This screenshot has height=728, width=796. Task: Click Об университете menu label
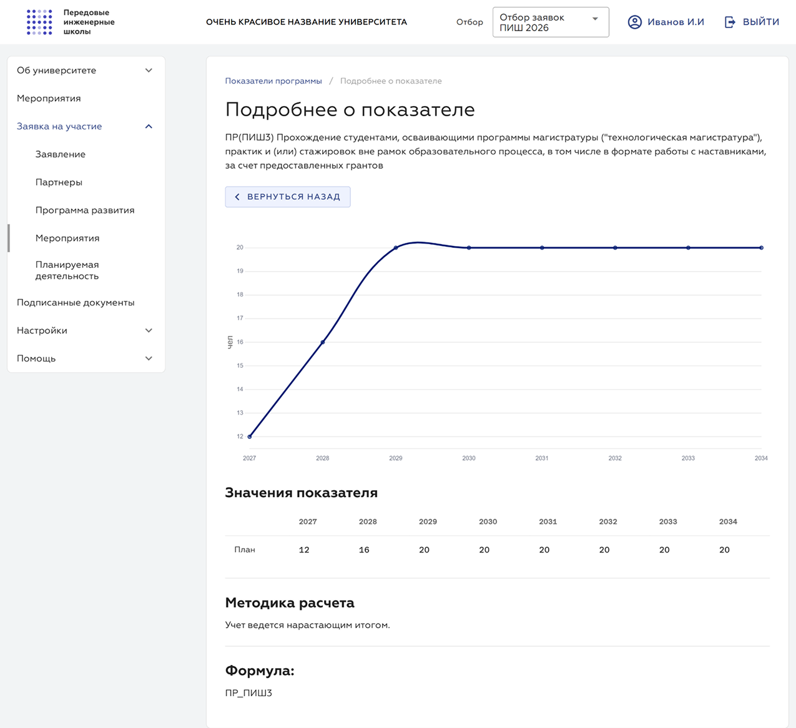(x=56, y=71)
